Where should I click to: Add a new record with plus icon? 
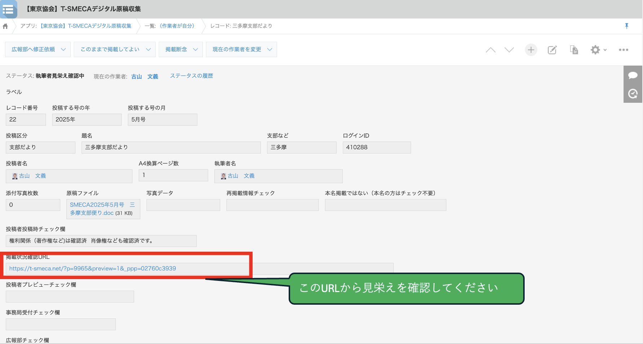pyautogui.click(x=531, y=50)
